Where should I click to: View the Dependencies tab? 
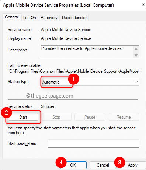point(74,18)
